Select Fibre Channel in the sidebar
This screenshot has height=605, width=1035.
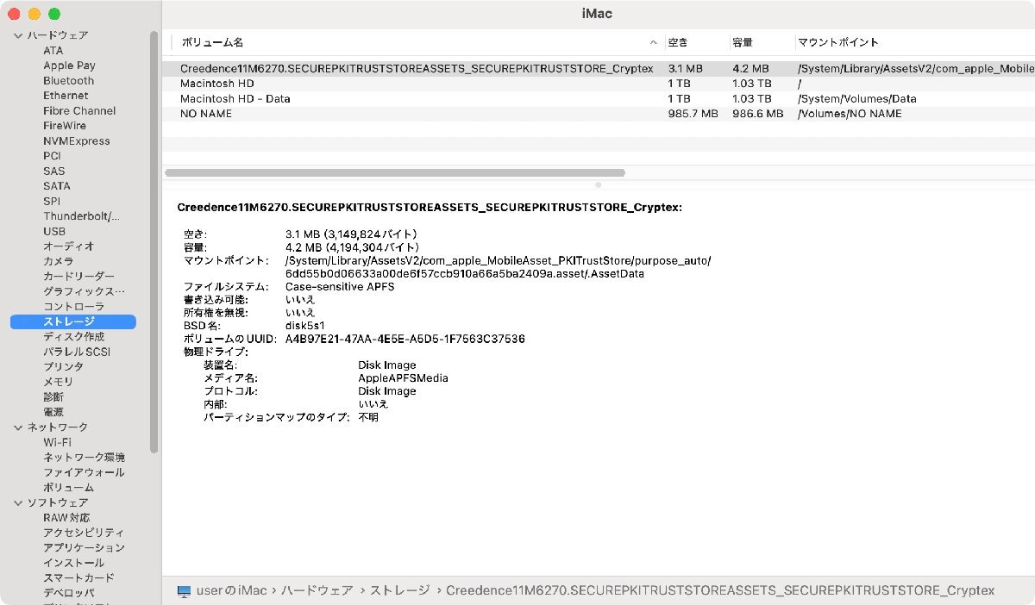coord(79,111)
